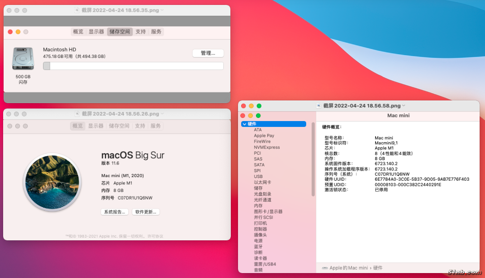Click the 管理... button for Macintosh HD
Viewport: 485px width, 278px height.
(x=208, y=53)
